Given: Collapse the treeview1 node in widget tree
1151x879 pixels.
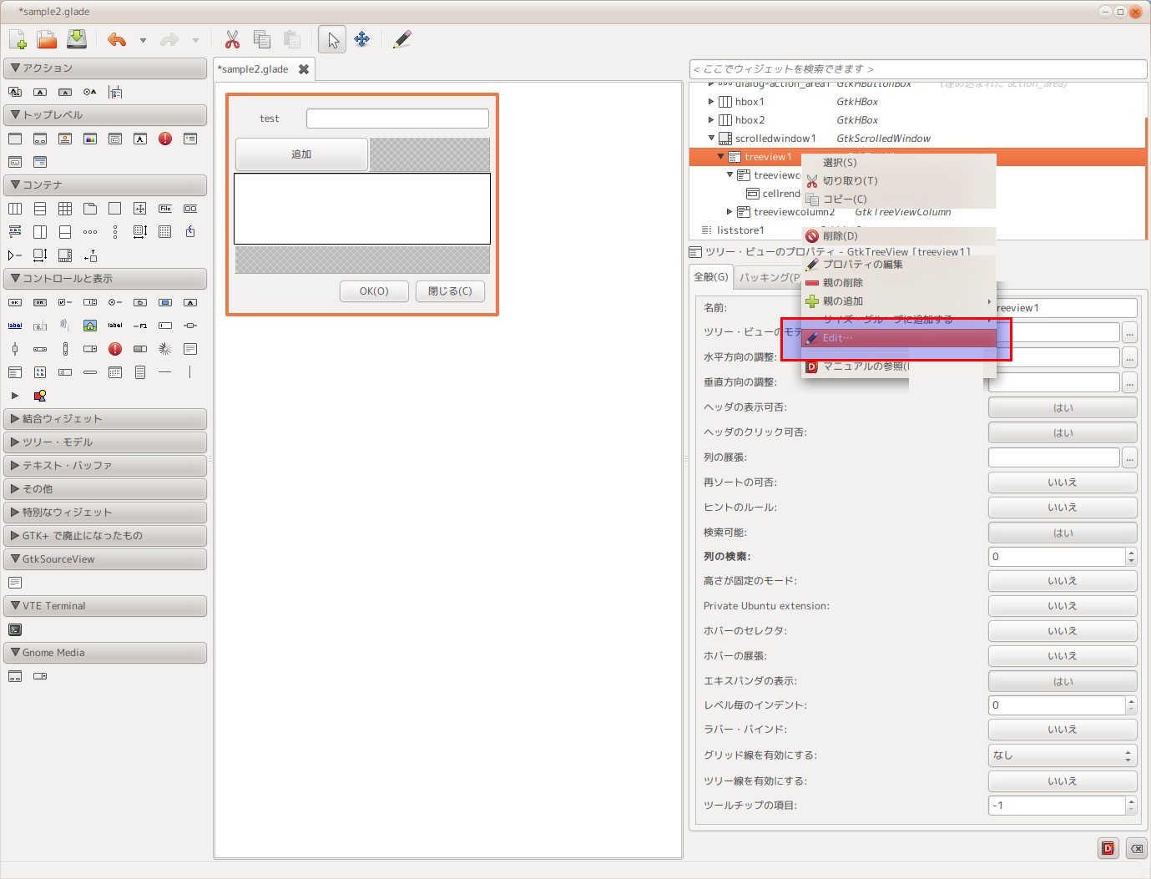Looking at the screenshot, I should tap(720, 156).
